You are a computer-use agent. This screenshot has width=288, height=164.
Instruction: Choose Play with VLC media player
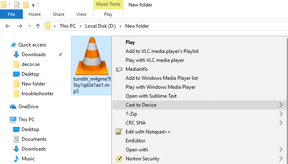coord(155,60)
